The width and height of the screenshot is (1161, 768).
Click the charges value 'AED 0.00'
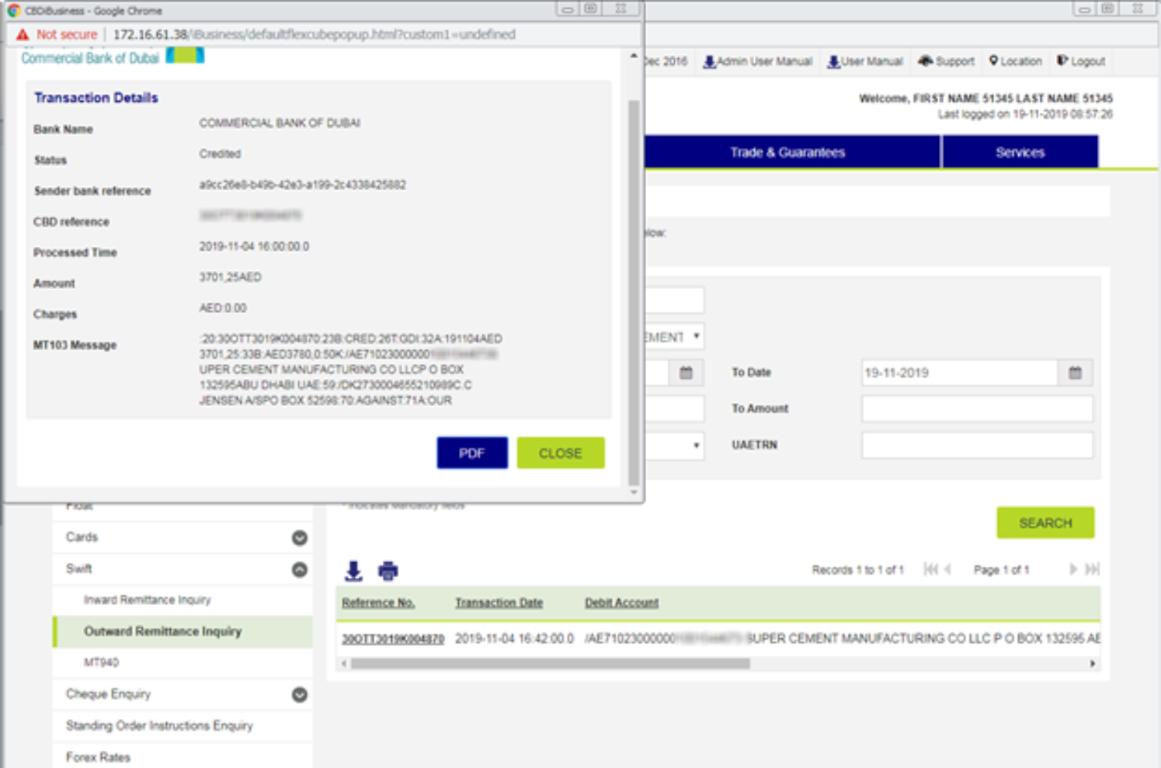(x=222, y=308)
